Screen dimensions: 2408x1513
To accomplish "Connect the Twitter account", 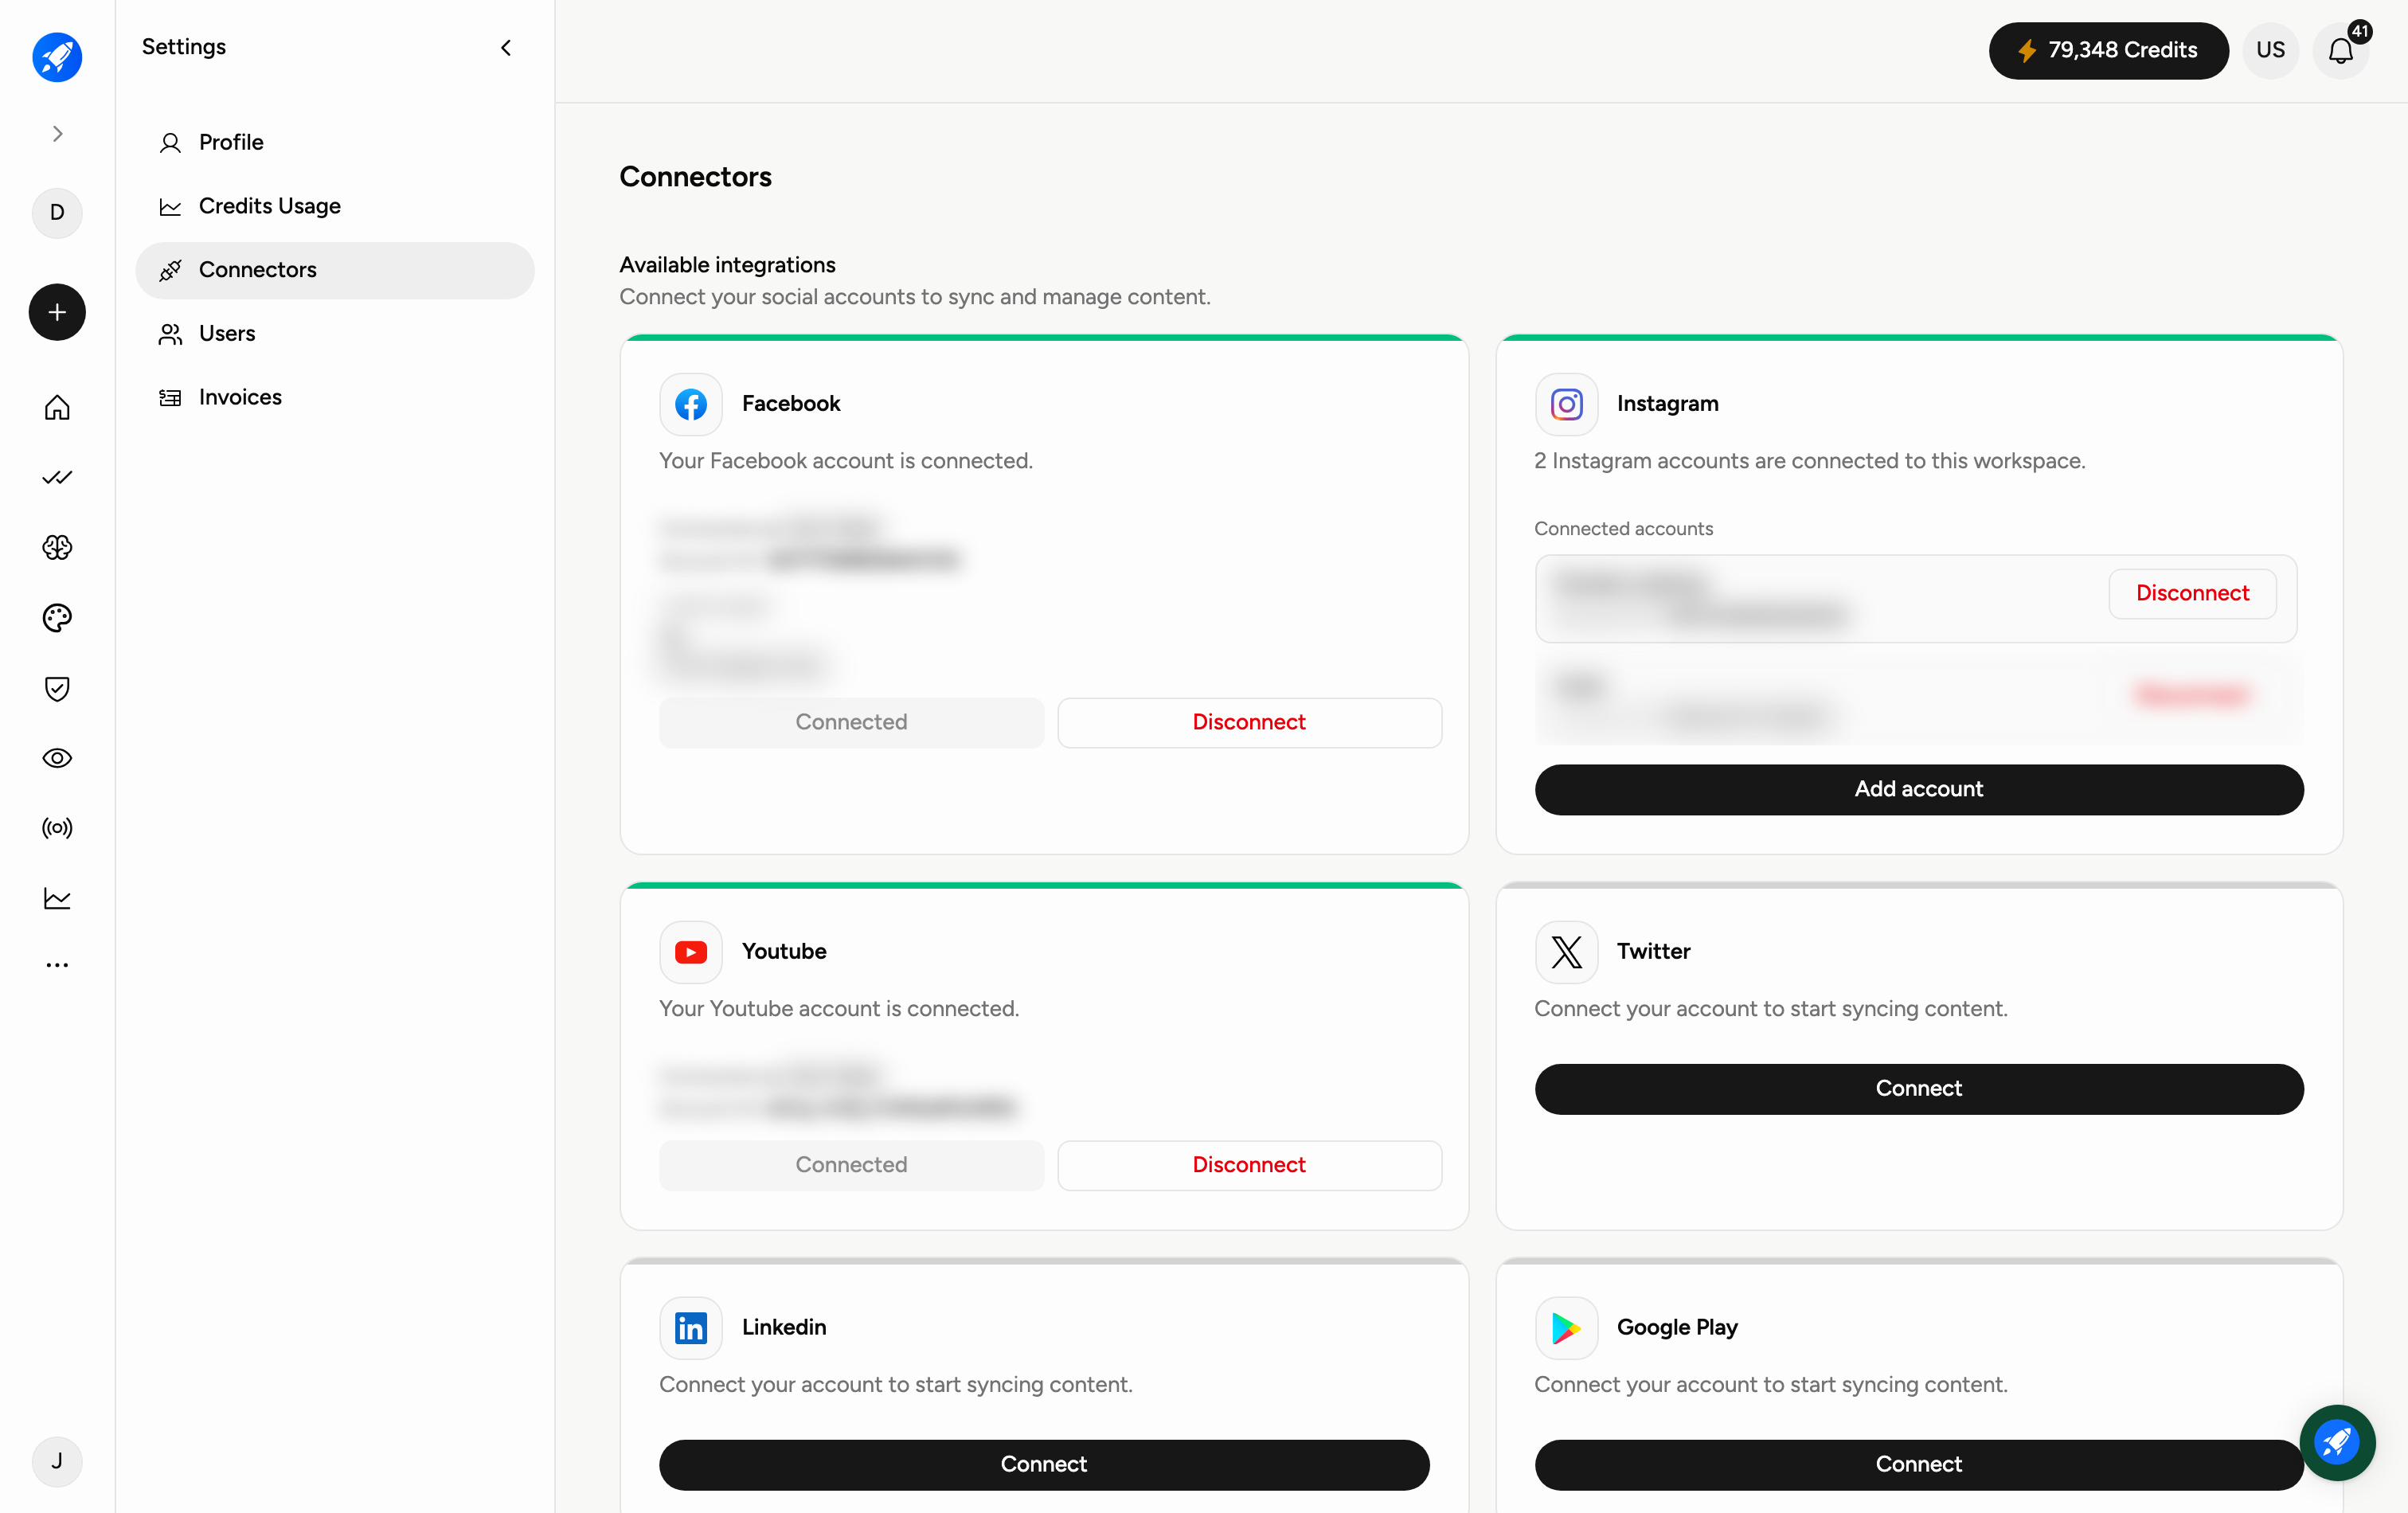I will point(1919,1089).
